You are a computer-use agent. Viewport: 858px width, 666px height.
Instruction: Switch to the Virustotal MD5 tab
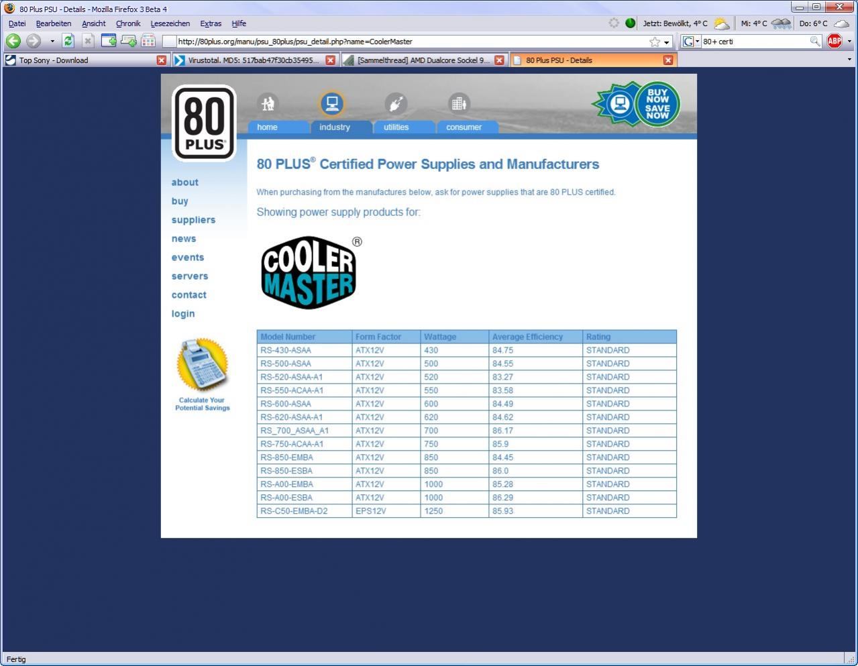[254, 60]
